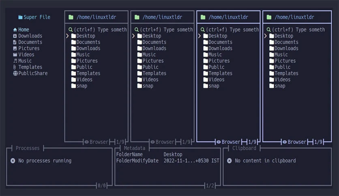339x196 pixels.
Task: Click the Music note icon in sidebar
Action: (x=15, y=61)
